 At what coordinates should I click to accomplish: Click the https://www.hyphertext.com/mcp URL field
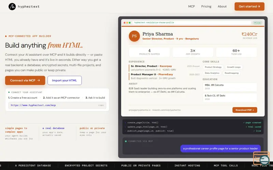(x=57, y=105)
